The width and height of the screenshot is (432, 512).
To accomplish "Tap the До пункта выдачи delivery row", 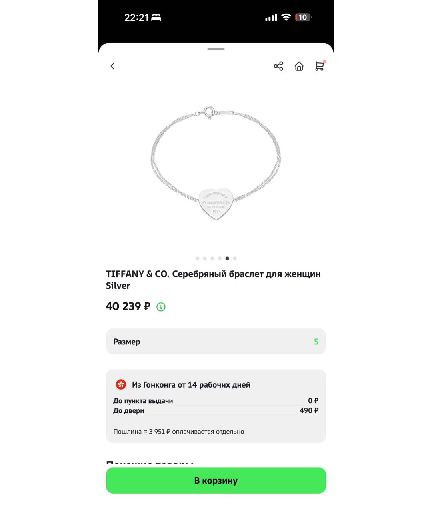I will [216, 401].
